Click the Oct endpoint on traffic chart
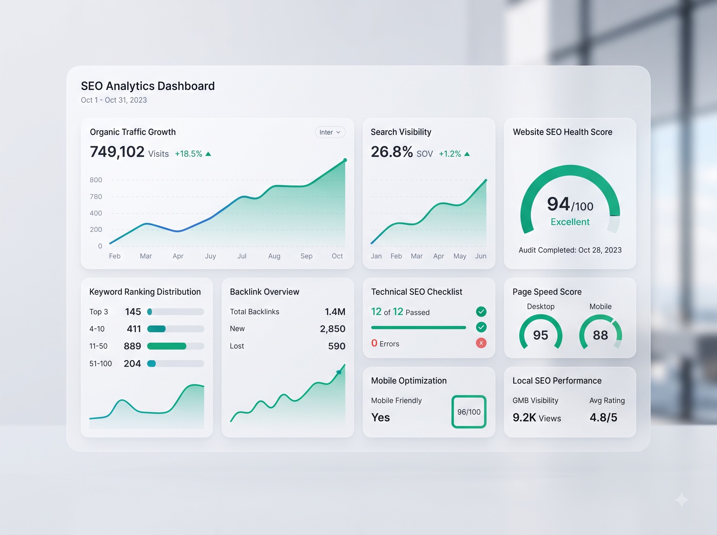 tap(345, 160)
